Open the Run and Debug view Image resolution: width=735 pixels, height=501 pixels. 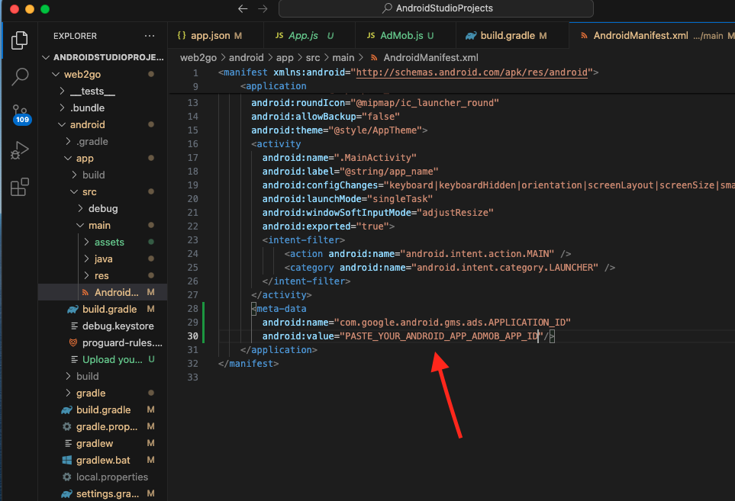coord(20,150)
